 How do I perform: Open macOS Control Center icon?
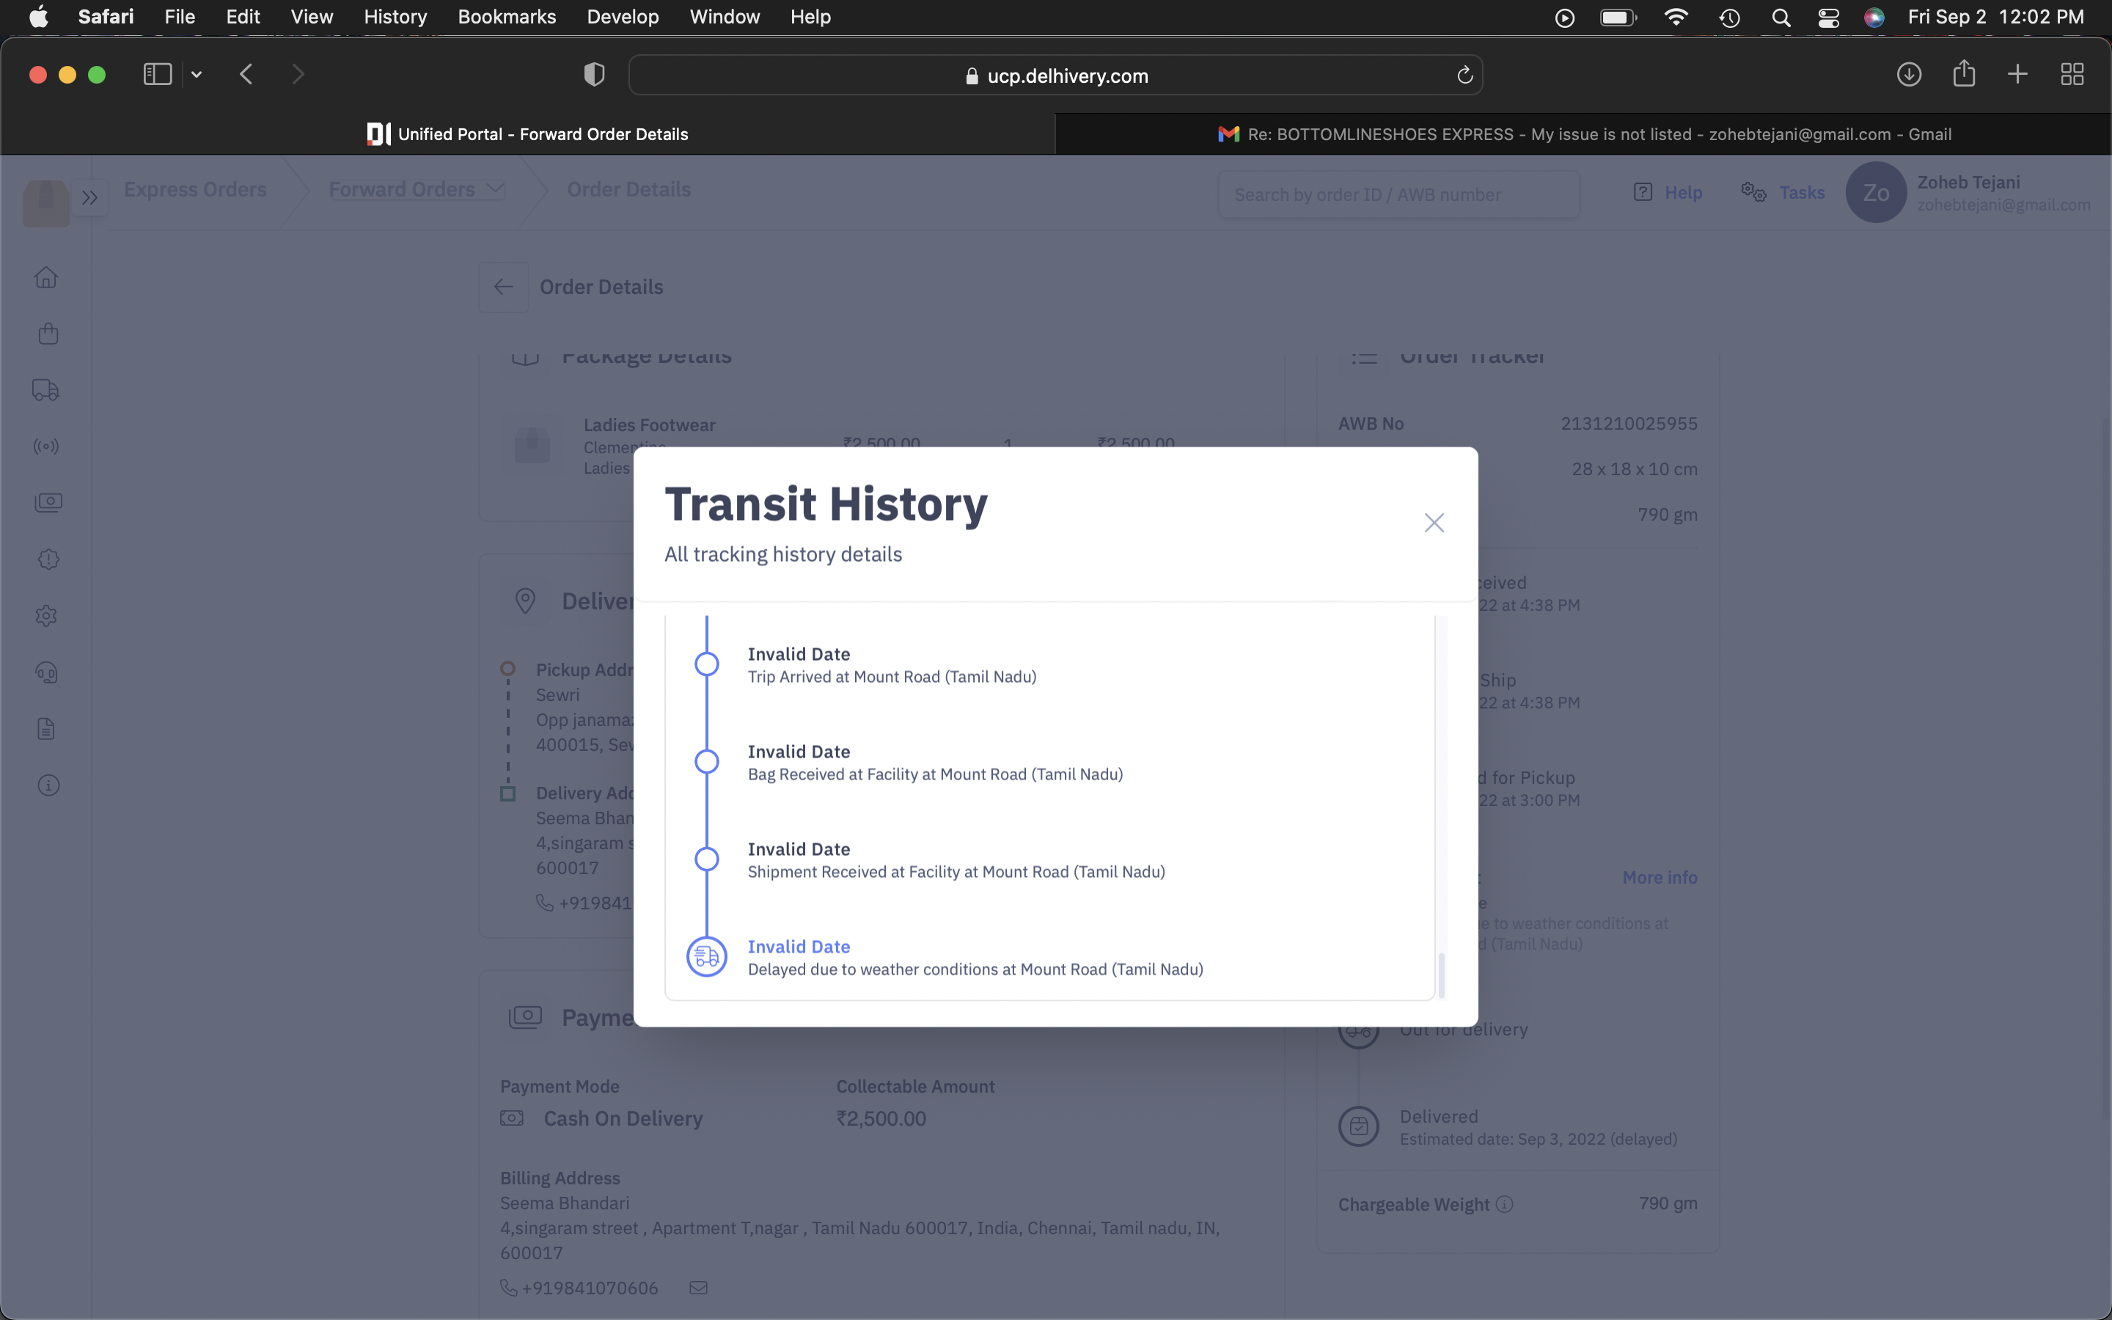1828,18
